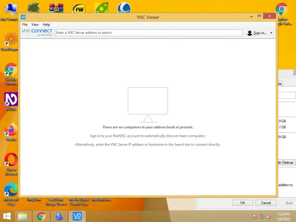Select the Google Chrome desktop shortcut

(x=11, y=74)
